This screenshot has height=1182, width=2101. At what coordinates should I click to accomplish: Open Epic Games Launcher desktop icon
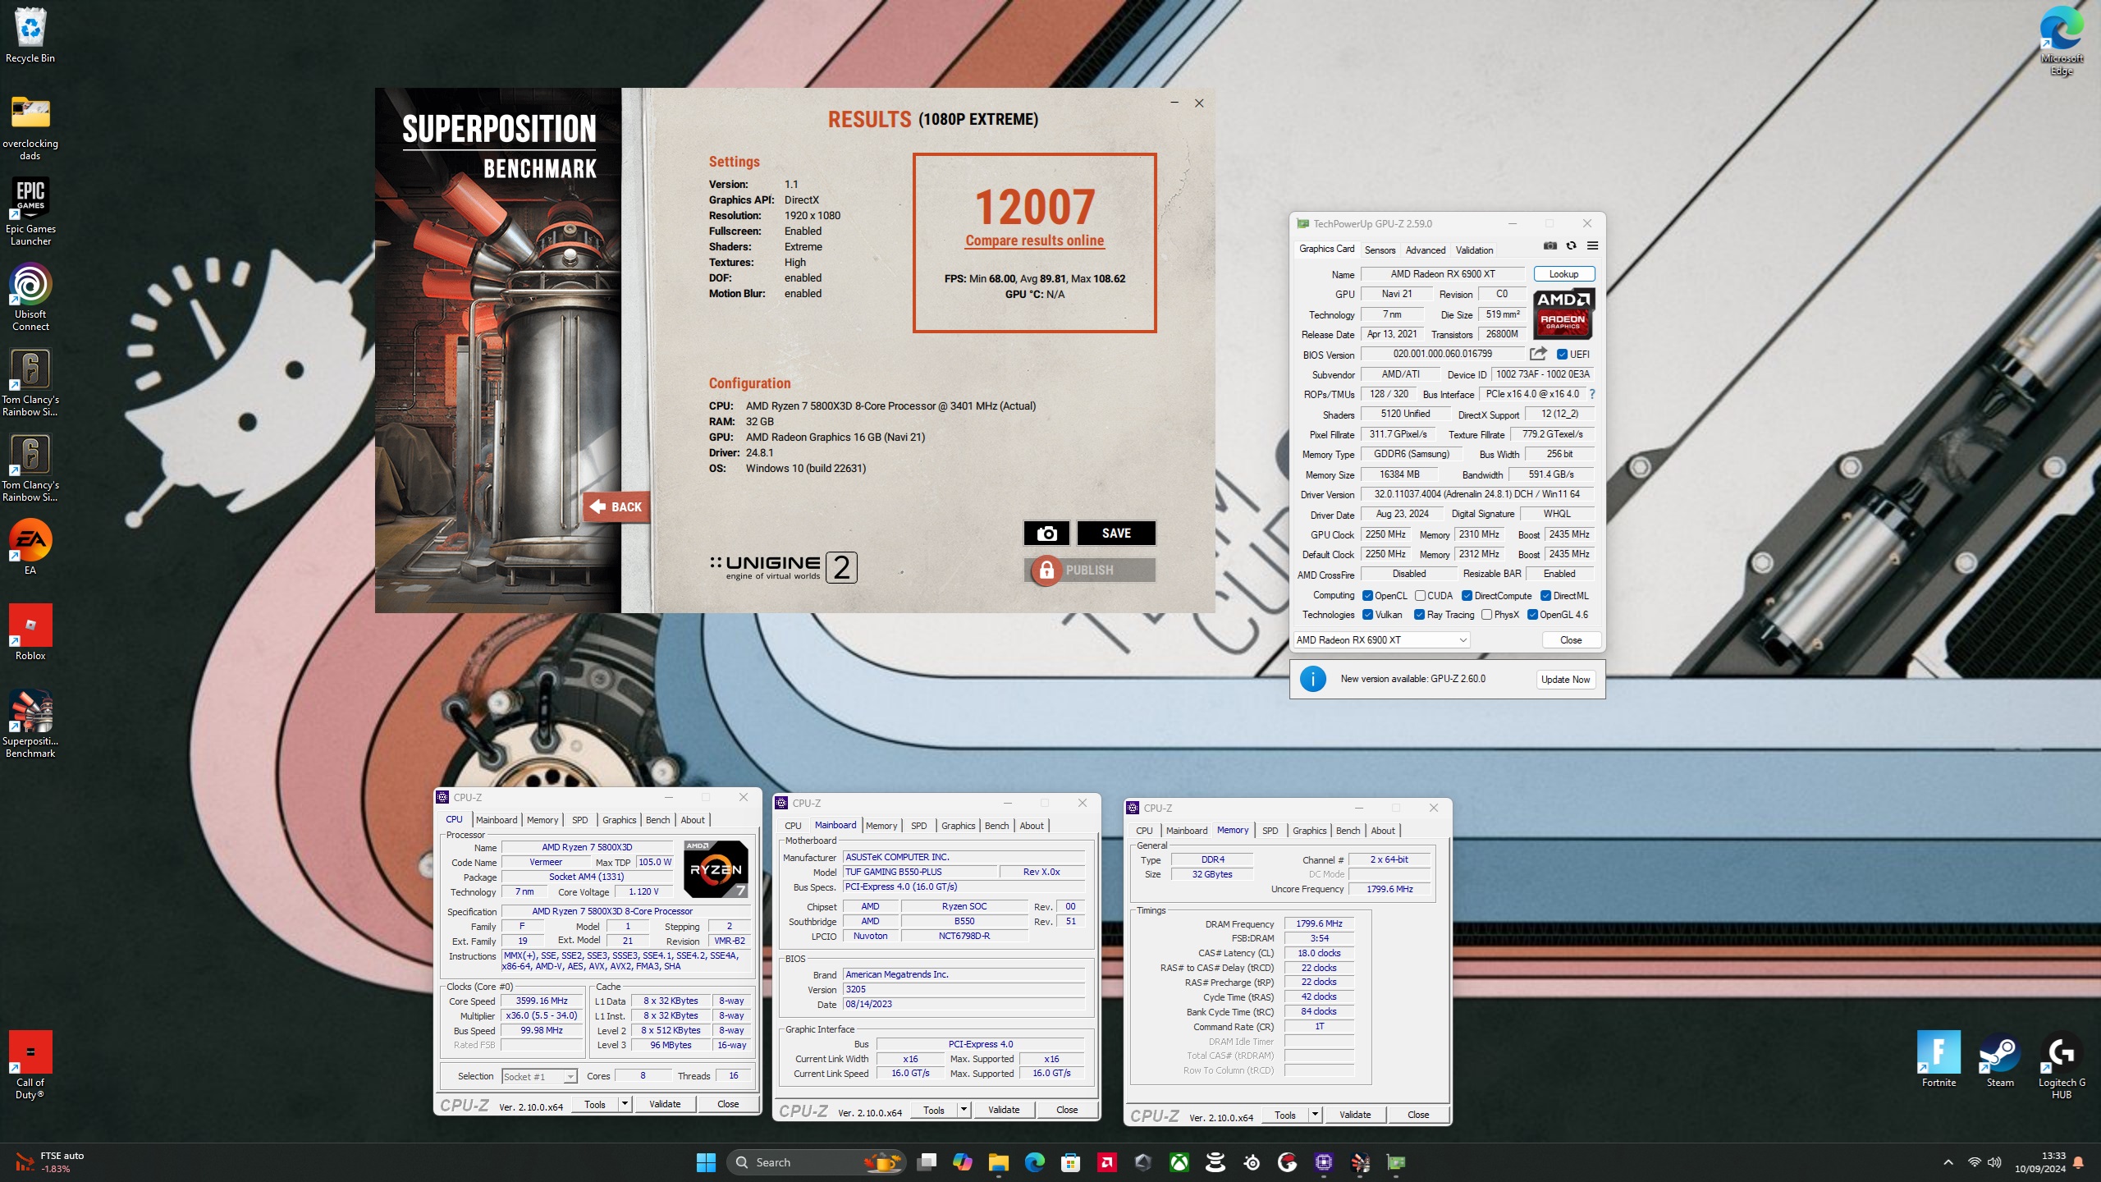tap(30, 212)
